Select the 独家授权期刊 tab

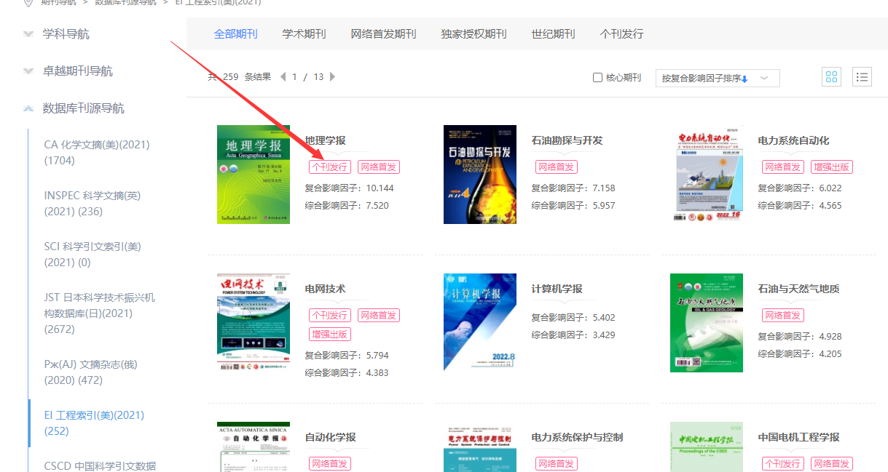(474, 34)
